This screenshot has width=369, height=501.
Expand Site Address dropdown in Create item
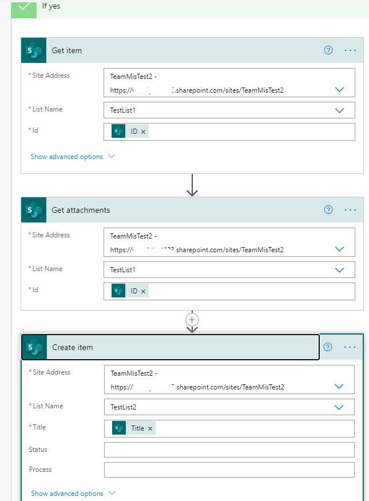[339, 386]
